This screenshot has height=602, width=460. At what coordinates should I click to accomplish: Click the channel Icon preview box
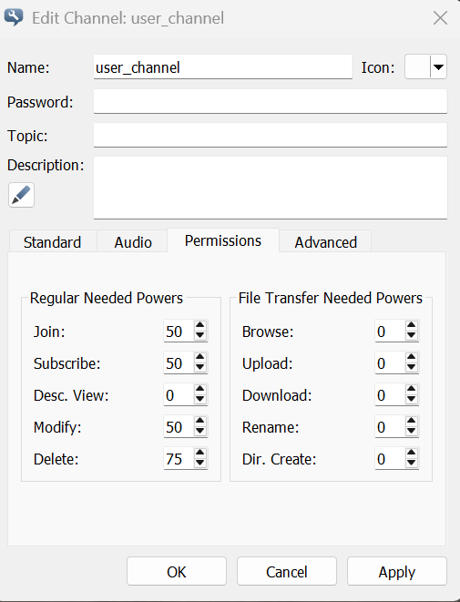(417, 66)
